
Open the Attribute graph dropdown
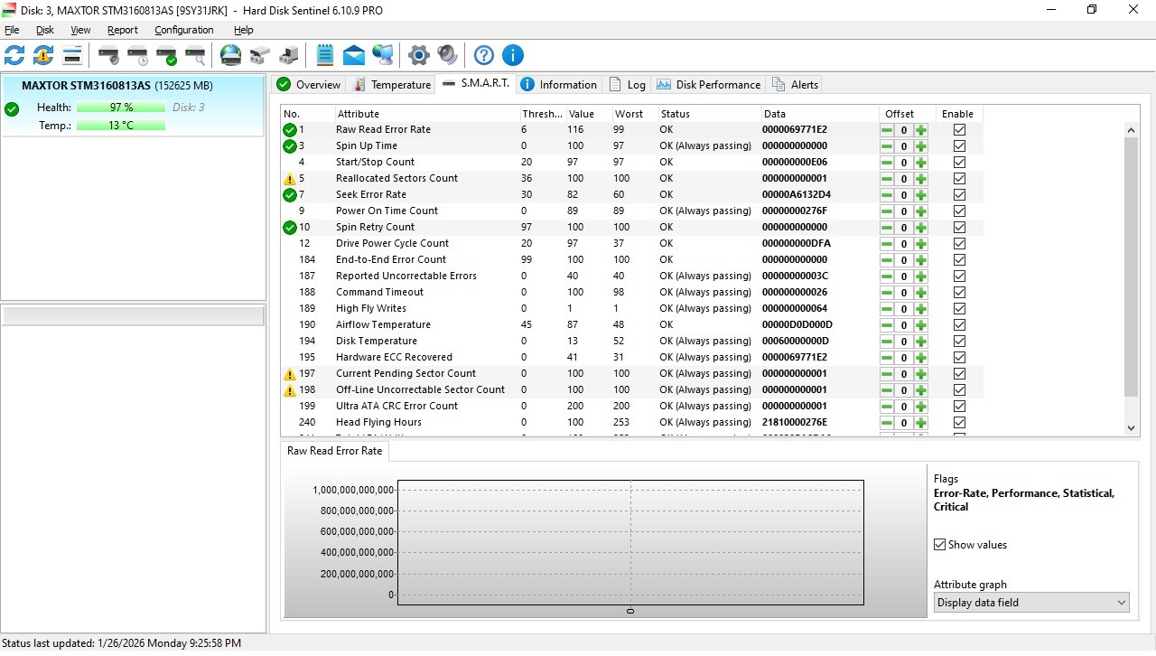(x=1031, y=603)
